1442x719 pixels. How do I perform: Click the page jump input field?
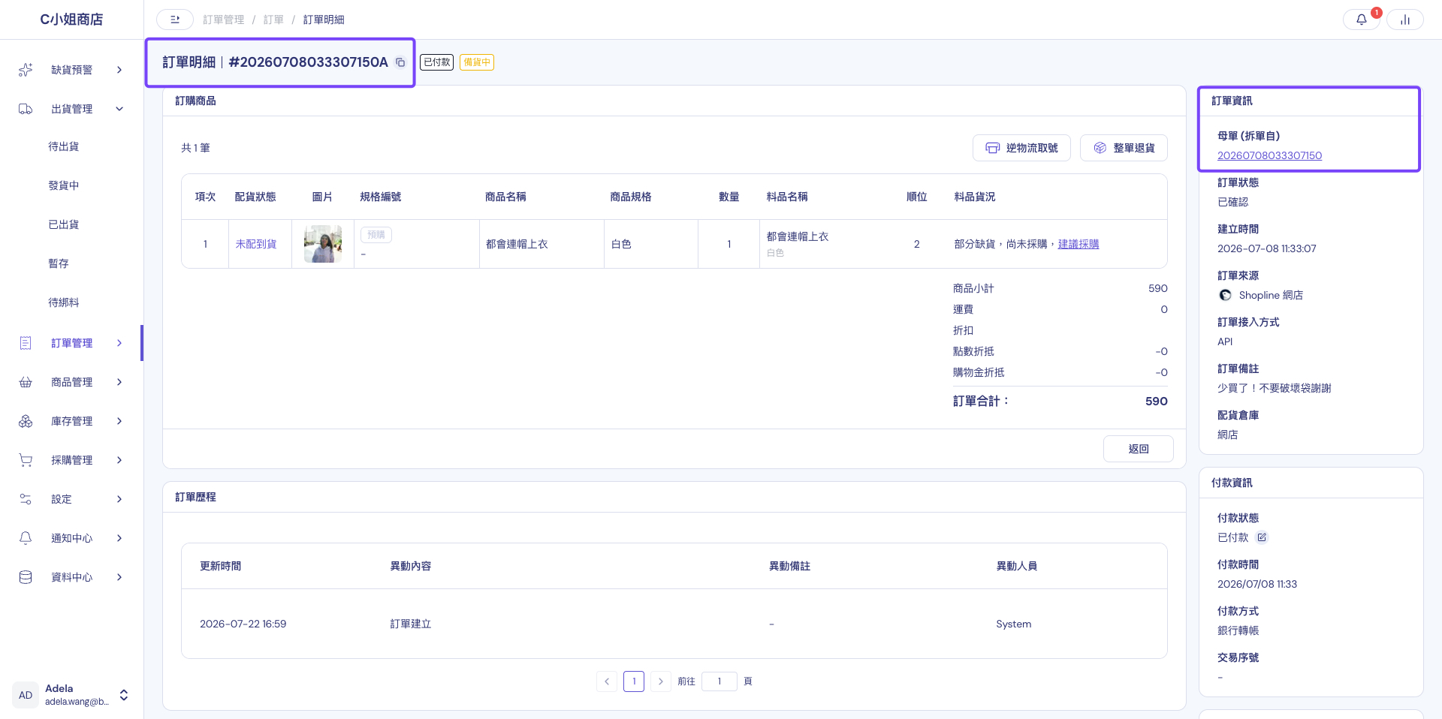719,681
